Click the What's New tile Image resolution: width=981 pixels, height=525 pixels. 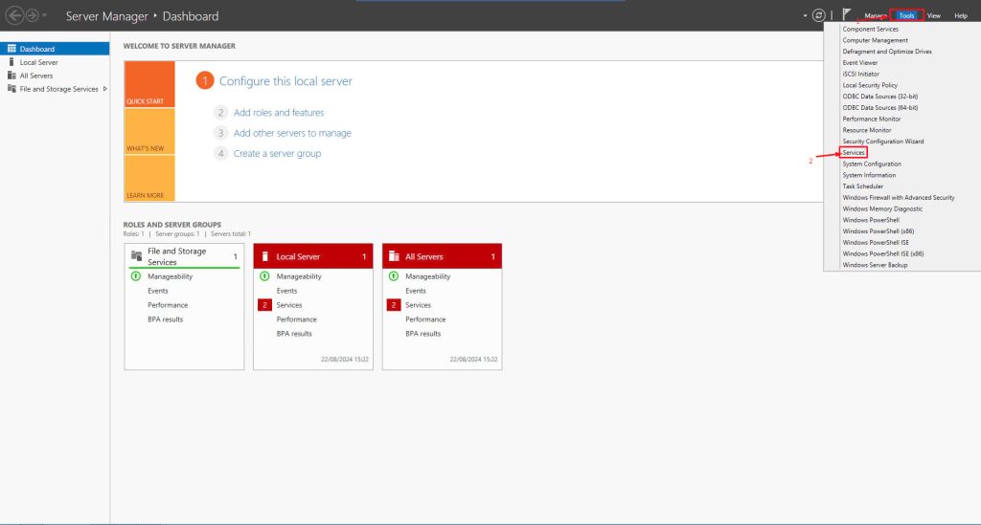tap(149, 131)
